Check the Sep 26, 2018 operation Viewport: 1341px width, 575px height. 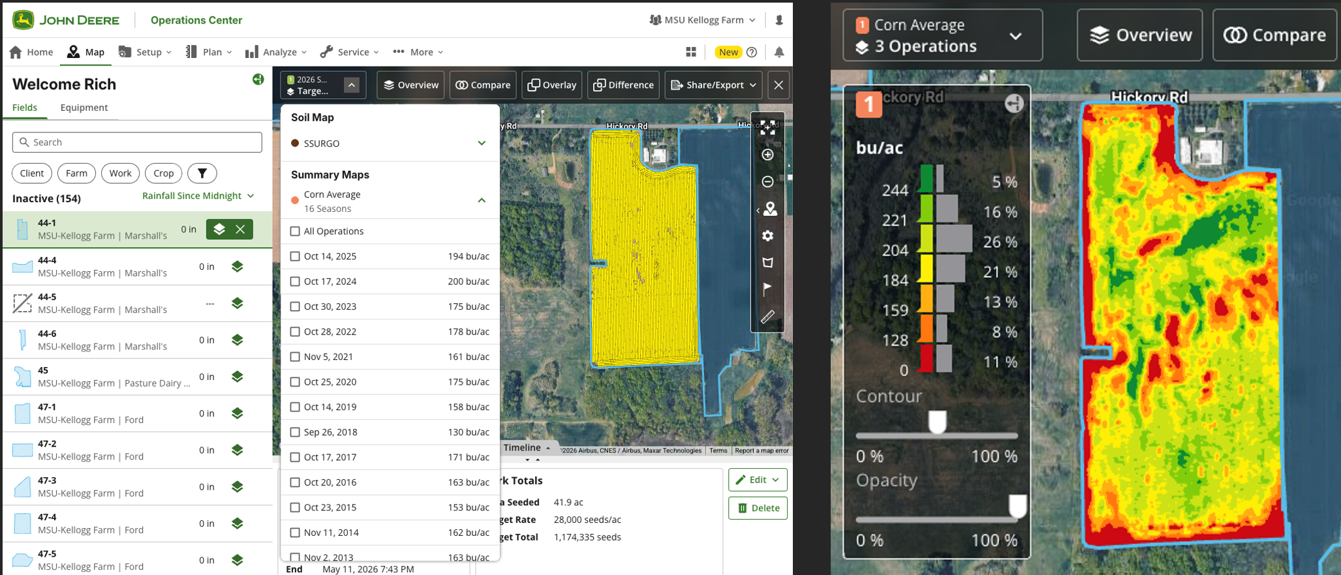295,432
